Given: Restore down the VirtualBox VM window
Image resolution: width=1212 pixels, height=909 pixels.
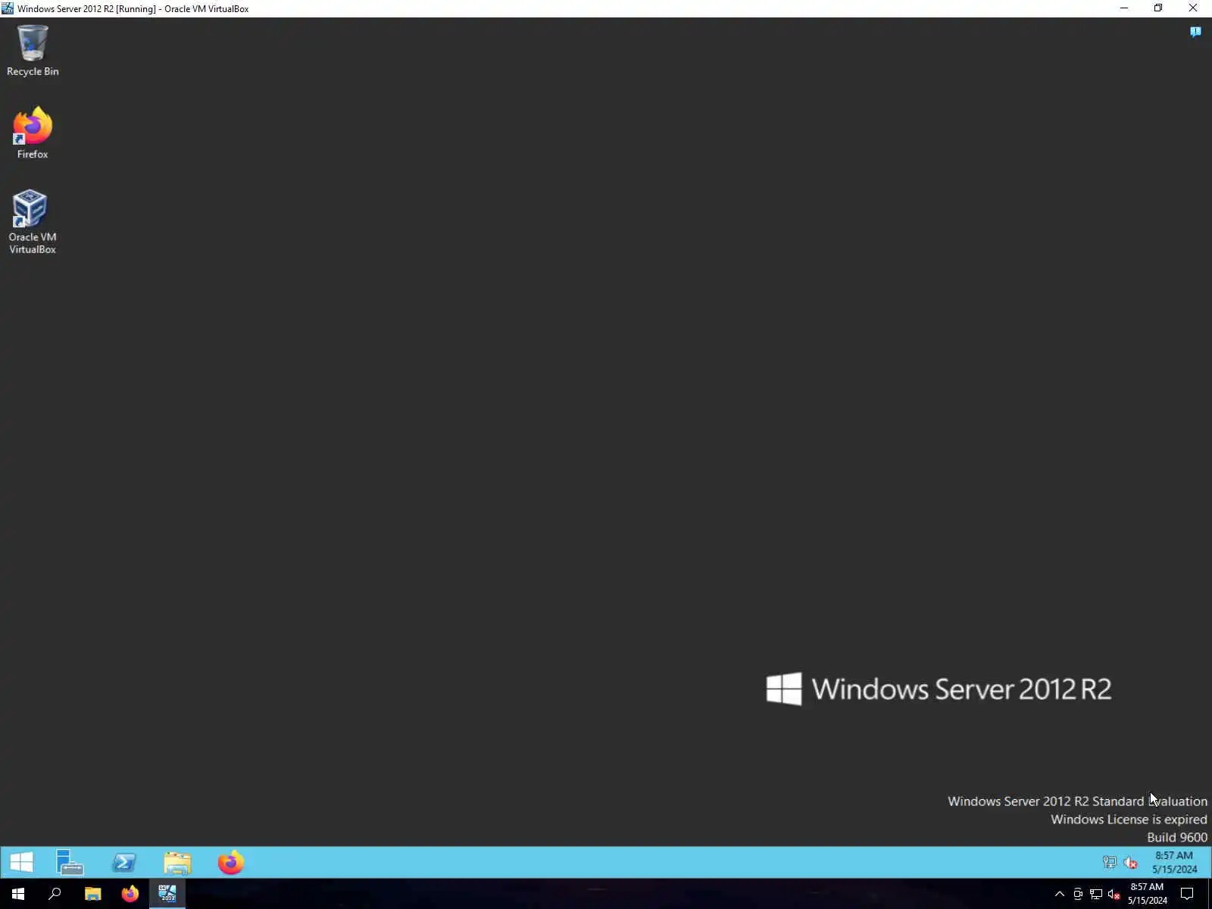Looking at the screenshot, I should [x=1158, y=8].
